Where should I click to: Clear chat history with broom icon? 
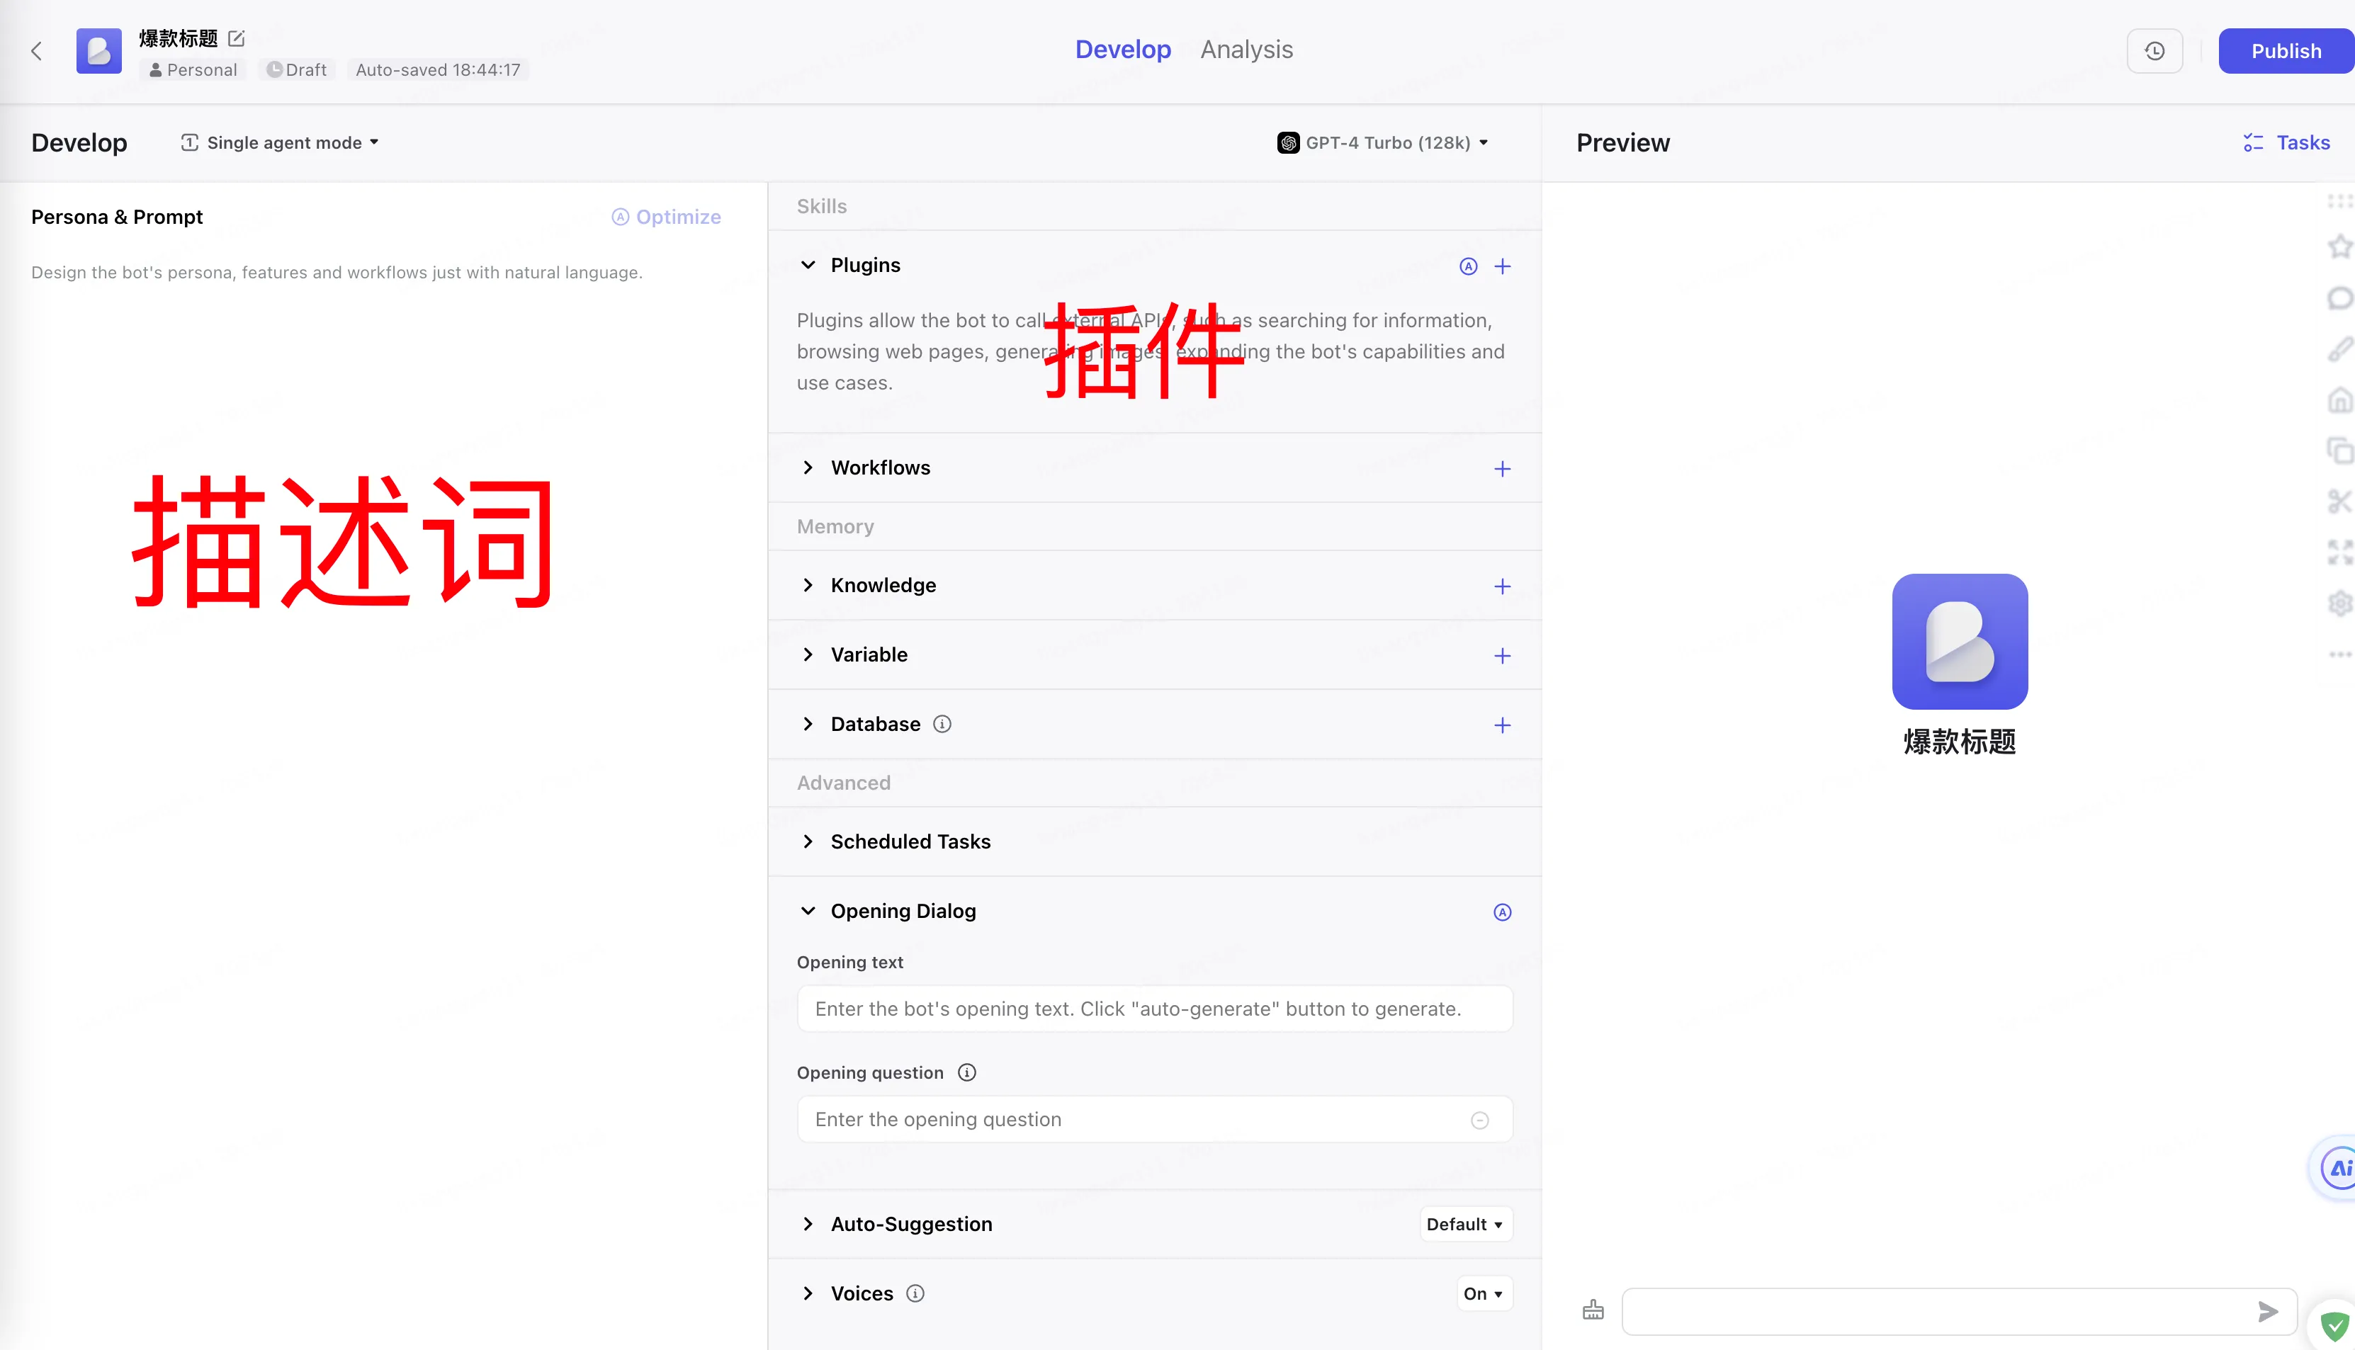click(1593, 1310)
